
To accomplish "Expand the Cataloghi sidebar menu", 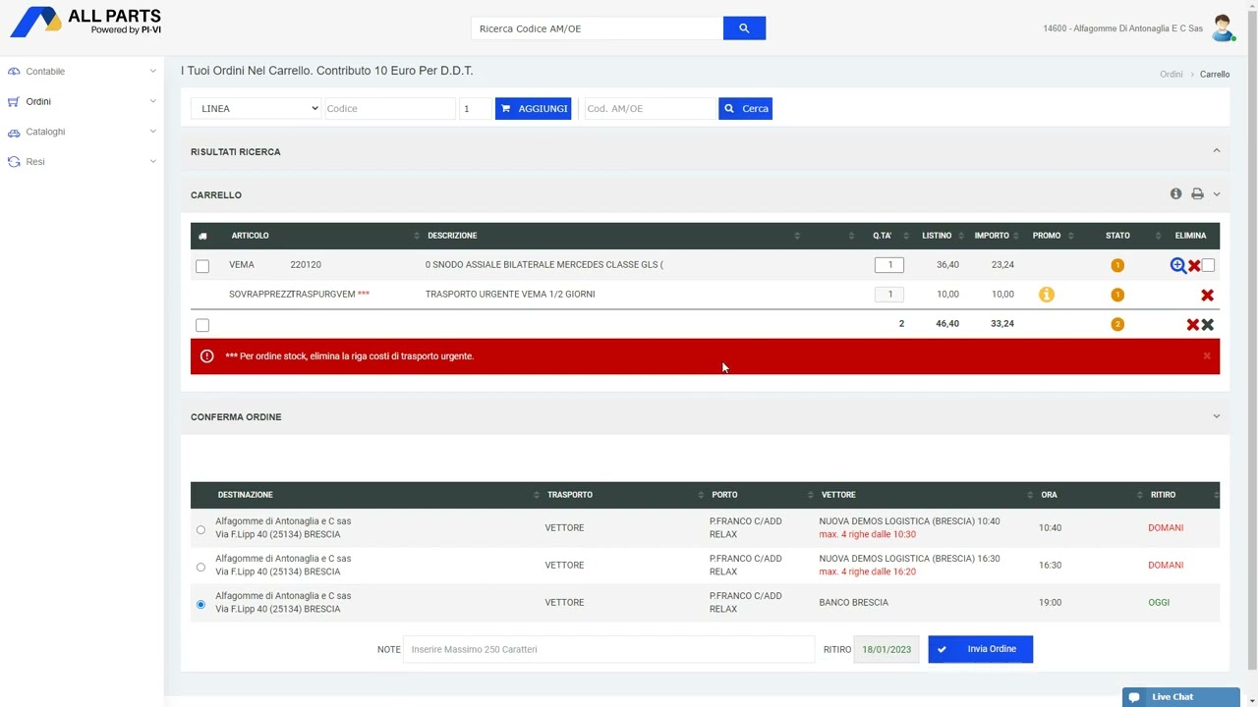I will [82, 132].
